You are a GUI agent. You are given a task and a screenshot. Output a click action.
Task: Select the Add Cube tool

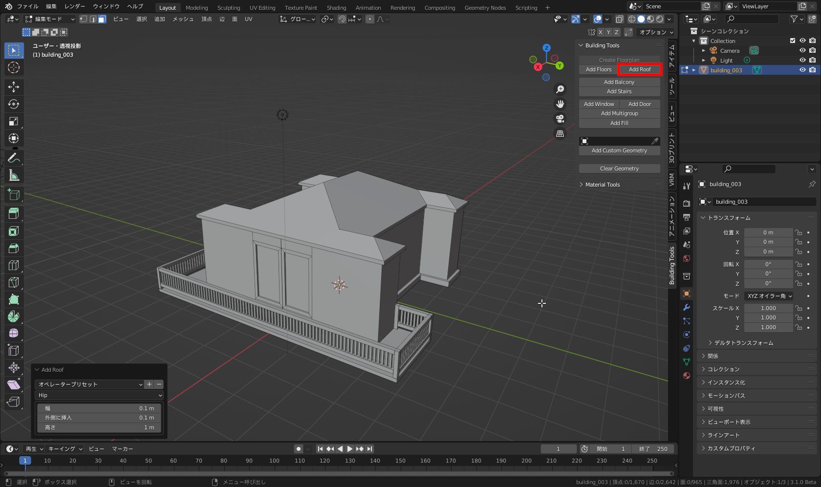point(13,194)
